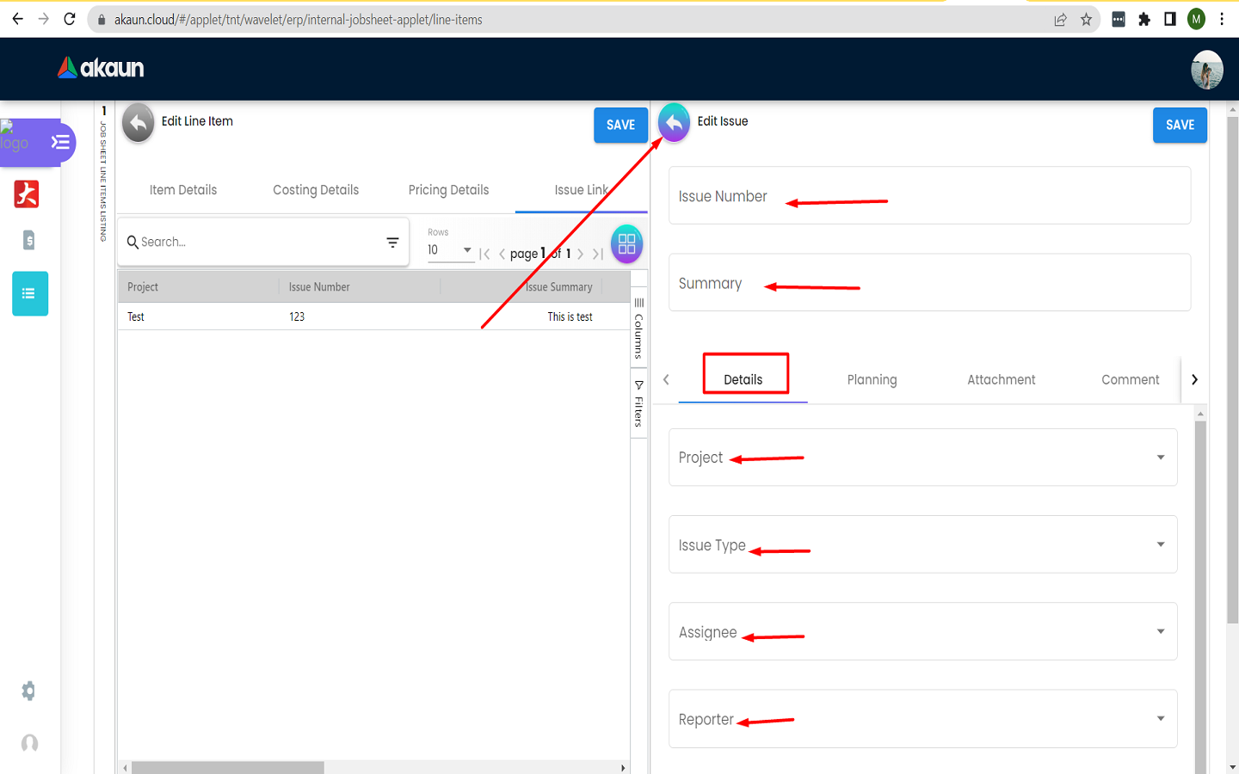Open the grid view icon near pagination
This screenshot has width=1239, height=774.
click(626, 243)
